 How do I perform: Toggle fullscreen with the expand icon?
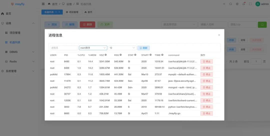250,4
